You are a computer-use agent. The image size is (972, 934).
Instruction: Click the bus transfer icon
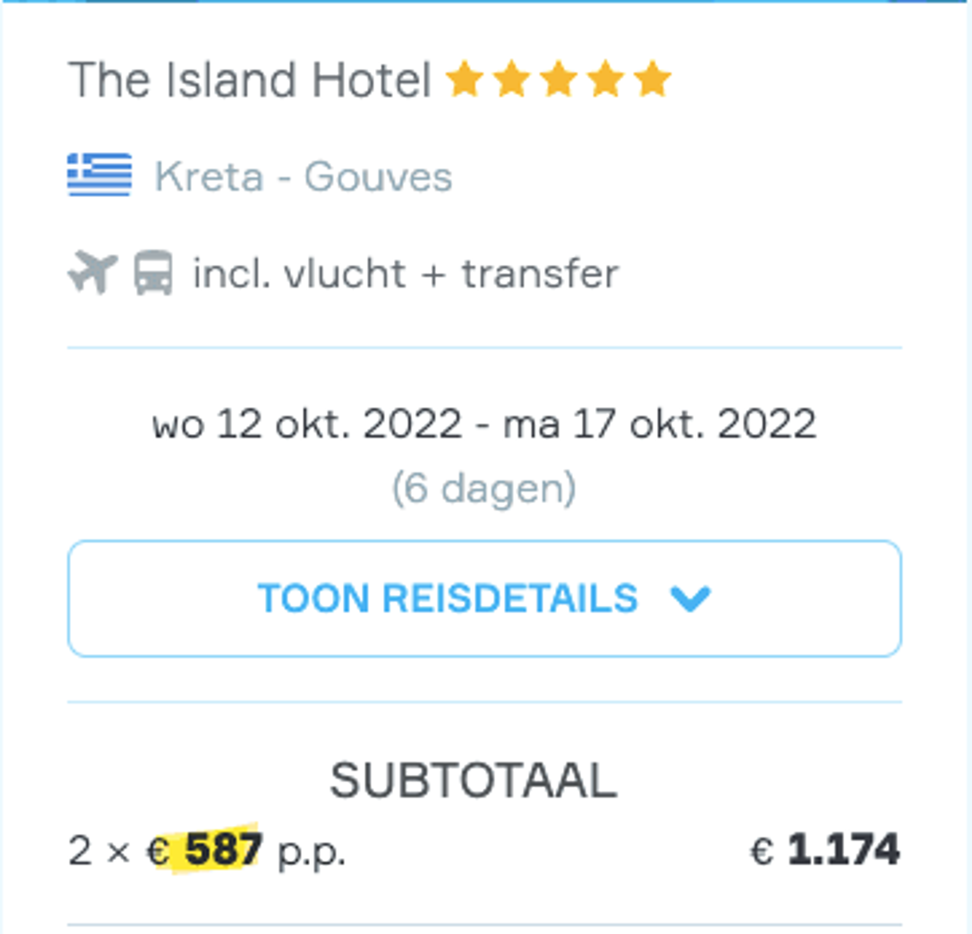[x=154, y=273]
